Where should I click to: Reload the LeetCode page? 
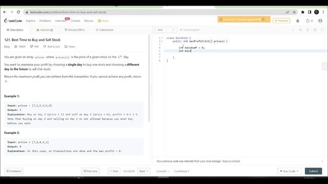tap(18, 12)
